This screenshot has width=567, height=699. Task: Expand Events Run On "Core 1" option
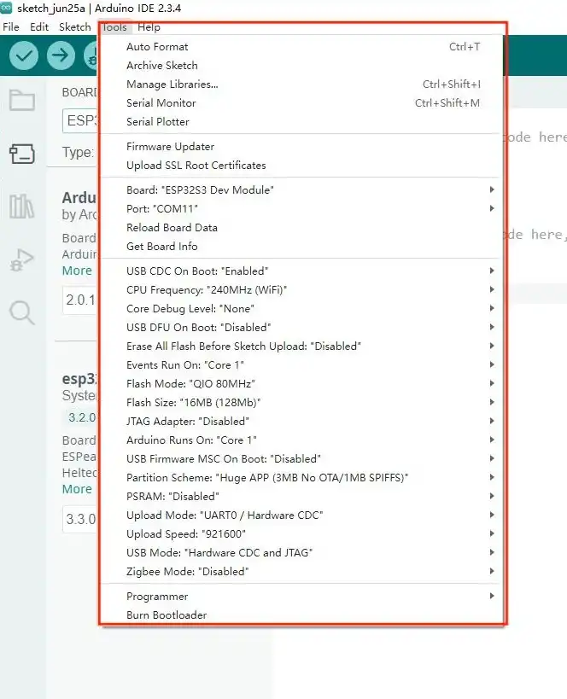click(x=301, y=365)
